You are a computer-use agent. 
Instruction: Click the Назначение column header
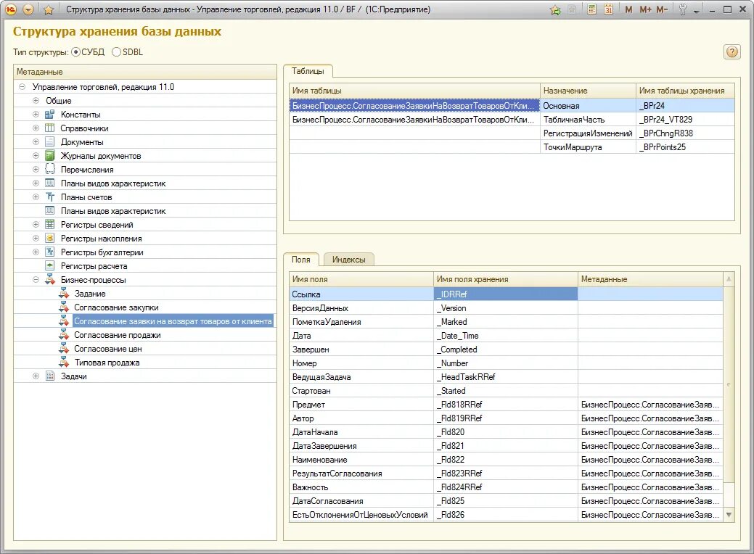(588, 91)
